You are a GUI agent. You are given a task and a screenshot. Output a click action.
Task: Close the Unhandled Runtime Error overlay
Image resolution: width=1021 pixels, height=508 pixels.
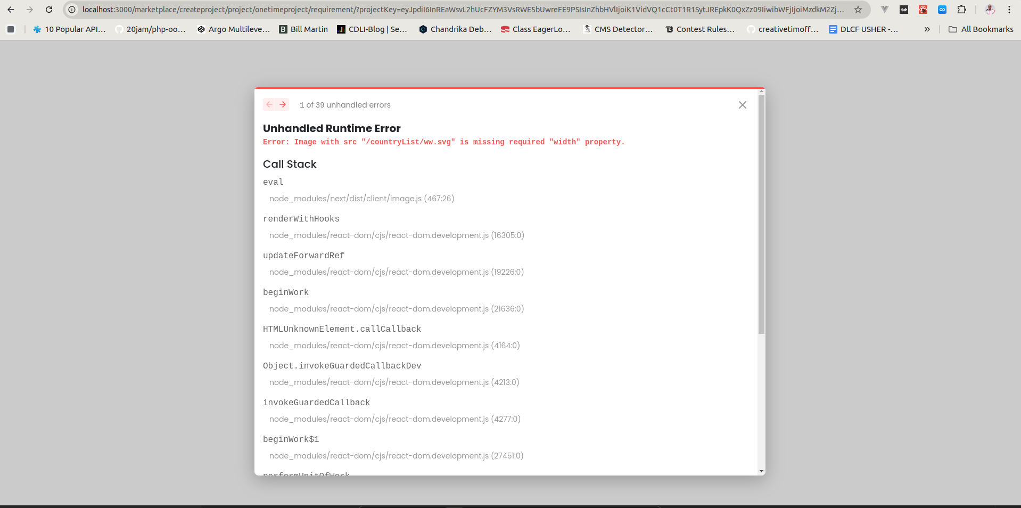742,105
